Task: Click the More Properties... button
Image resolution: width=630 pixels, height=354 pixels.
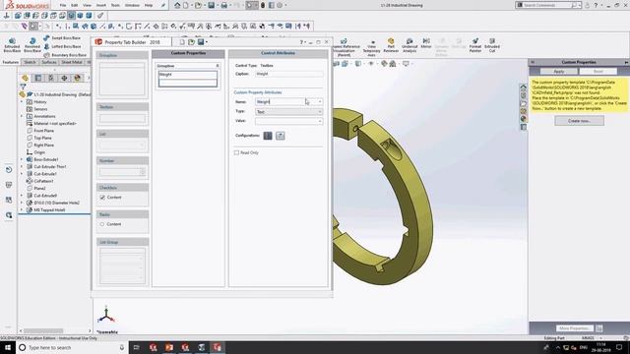Action: click(x=574, y=328)
